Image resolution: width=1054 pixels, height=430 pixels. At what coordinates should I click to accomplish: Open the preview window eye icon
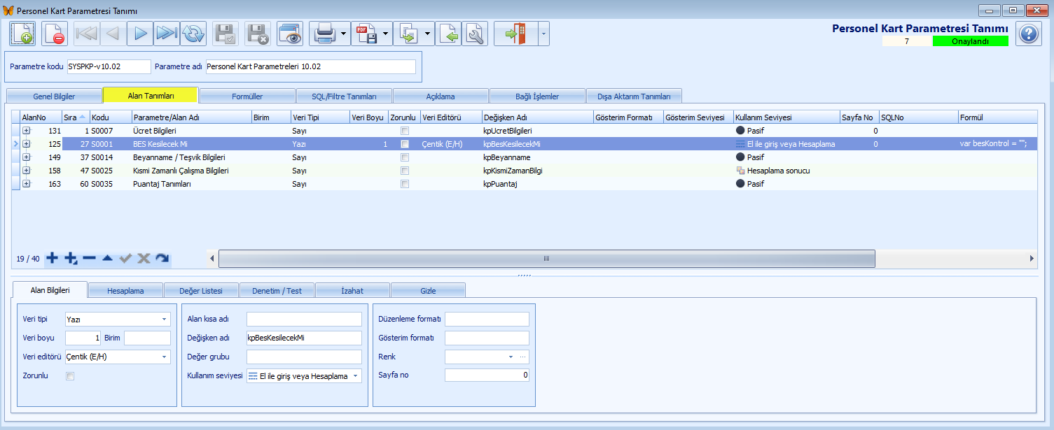point(289,34)
